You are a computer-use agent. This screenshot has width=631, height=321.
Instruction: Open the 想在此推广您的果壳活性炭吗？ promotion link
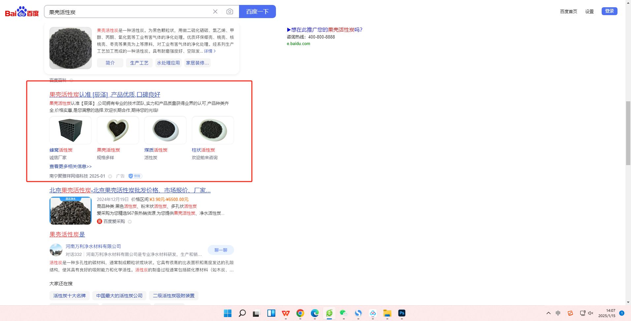click(325, 30)
